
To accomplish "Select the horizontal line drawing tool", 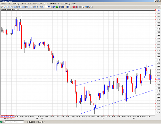I will tap(65, 7).
